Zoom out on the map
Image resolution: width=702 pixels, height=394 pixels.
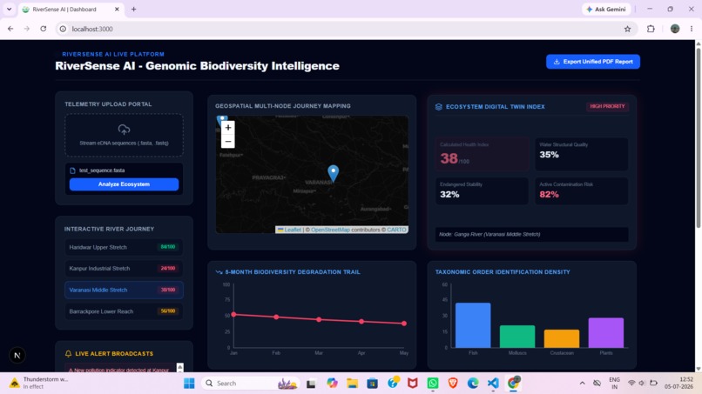[228, 141]
